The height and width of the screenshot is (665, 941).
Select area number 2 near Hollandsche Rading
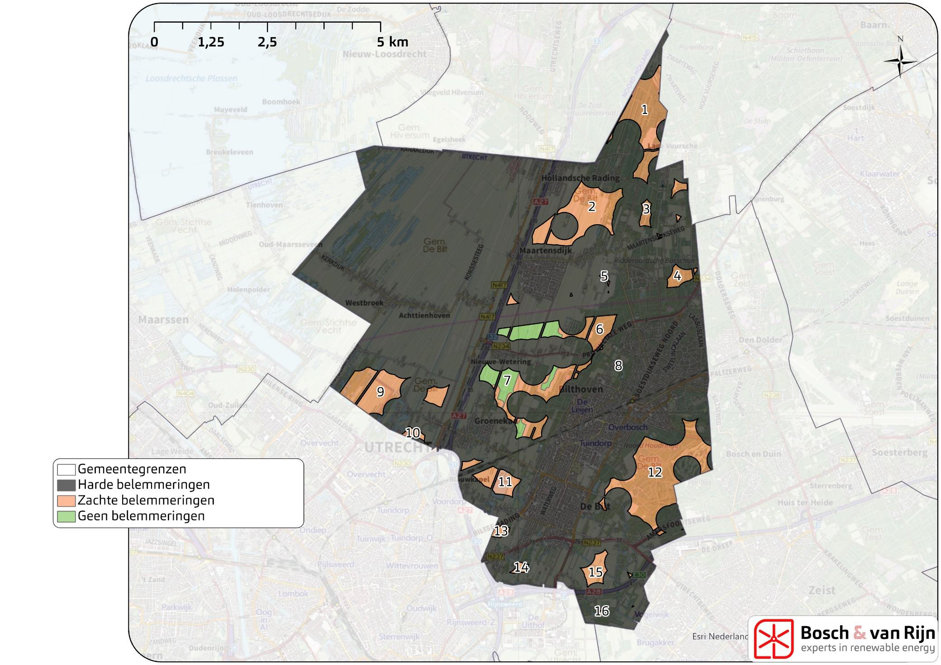[x=592, y=207]
